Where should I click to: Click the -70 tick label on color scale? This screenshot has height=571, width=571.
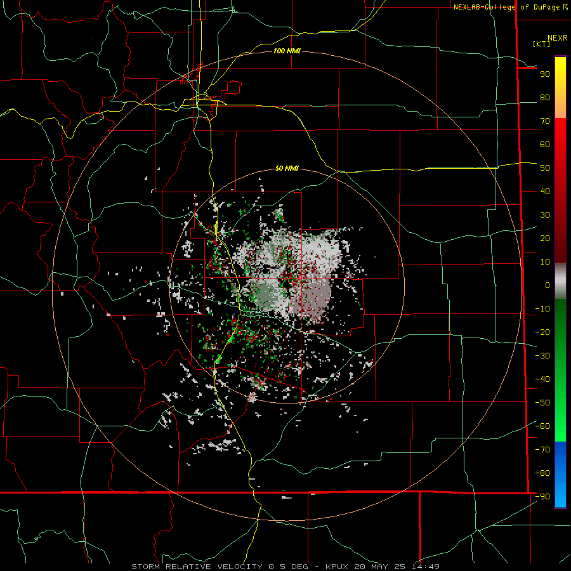542,450
